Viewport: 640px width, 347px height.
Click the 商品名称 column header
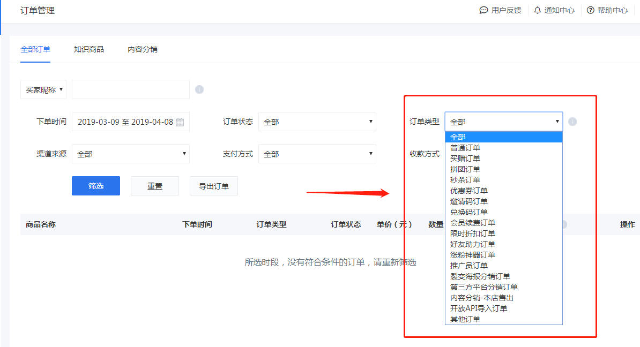pyautogui.click(x=40, y=224)
